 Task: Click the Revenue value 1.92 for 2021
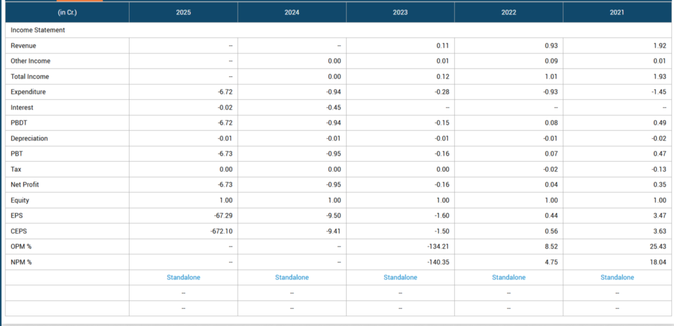point(660,45)
